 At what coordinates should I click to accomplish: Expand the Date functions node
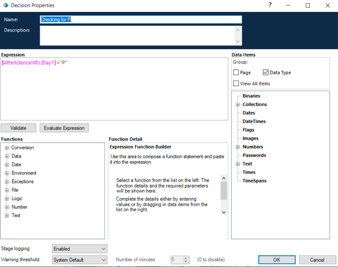[x=7, y=165]
